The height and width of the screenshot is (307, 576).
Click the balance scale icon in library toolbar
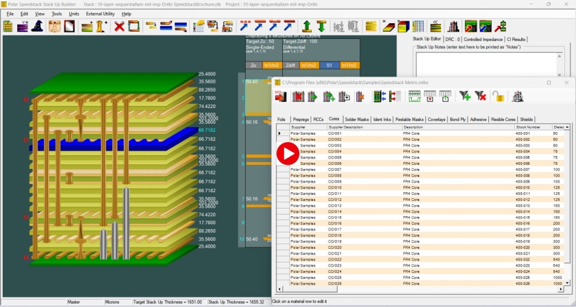point(518,96)
